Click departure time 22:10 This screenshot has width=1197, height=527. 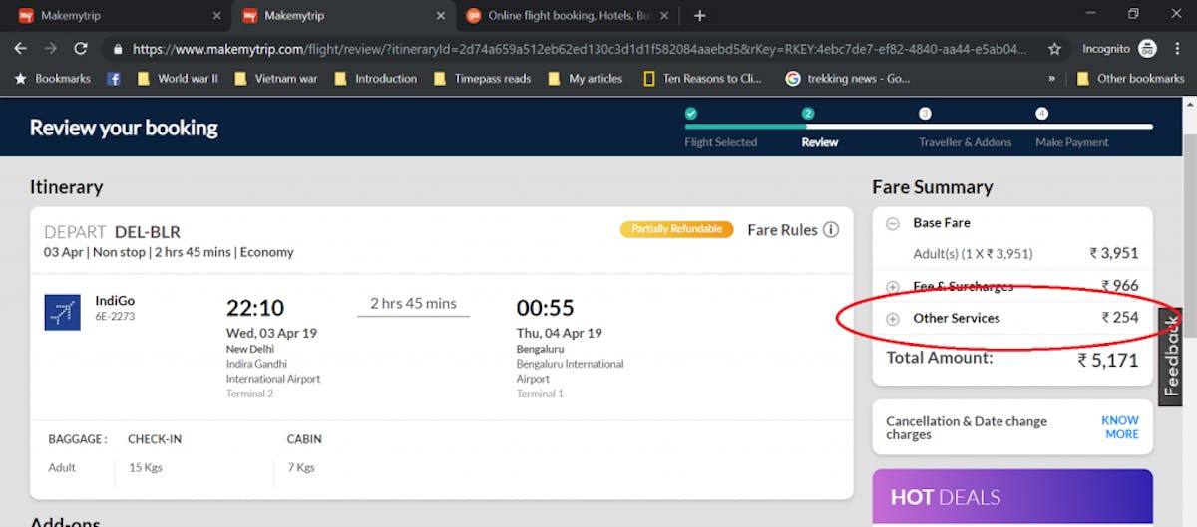255,307
